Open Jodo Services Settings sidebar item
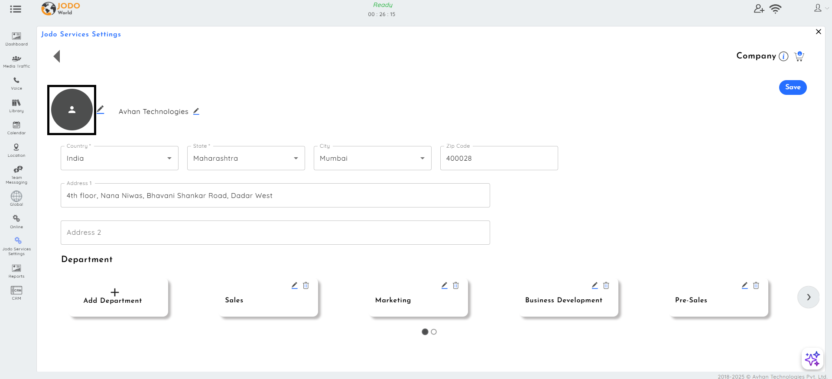Viewport: 832px width, 379px height. (x=16, y=246)
